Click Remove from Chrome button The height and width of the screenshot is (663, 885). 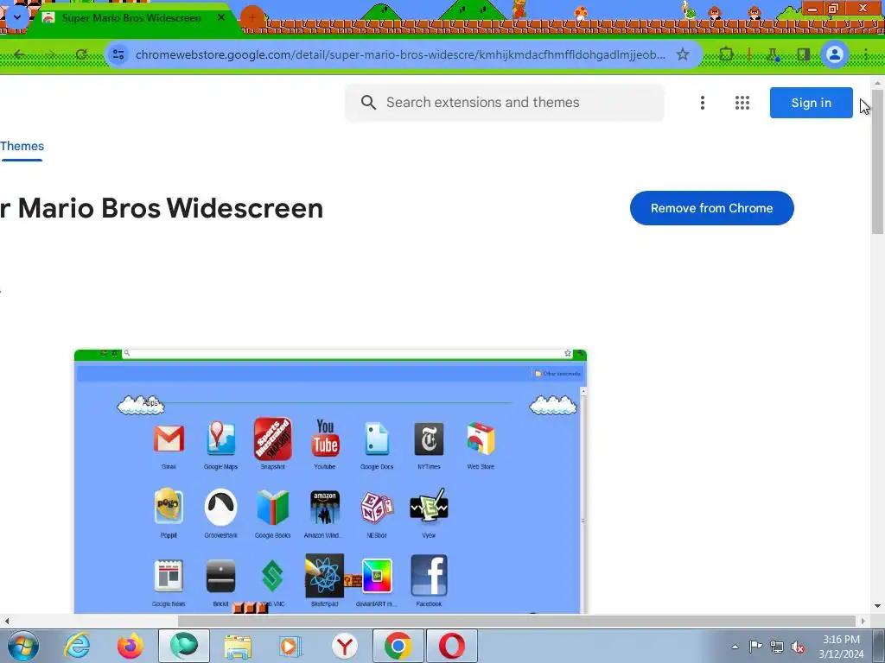(712, 208)
